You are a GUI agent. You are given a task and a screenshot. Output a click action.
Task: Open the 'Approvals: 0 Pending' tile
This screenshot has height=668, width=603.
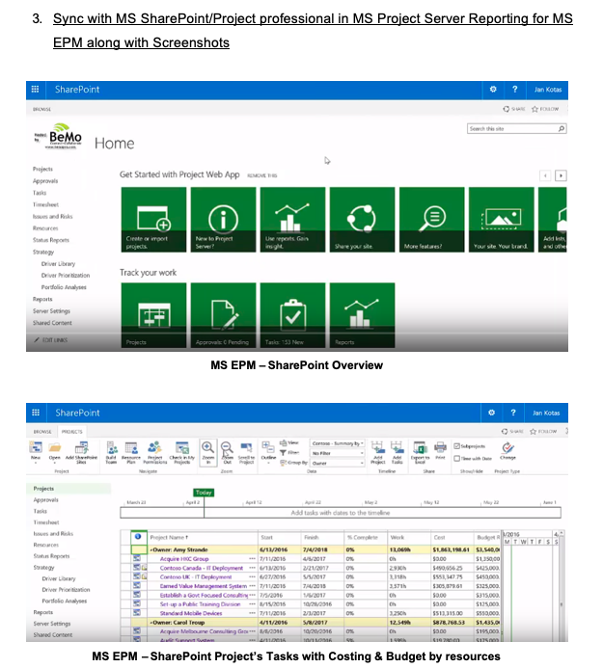[x=224, y=315]
